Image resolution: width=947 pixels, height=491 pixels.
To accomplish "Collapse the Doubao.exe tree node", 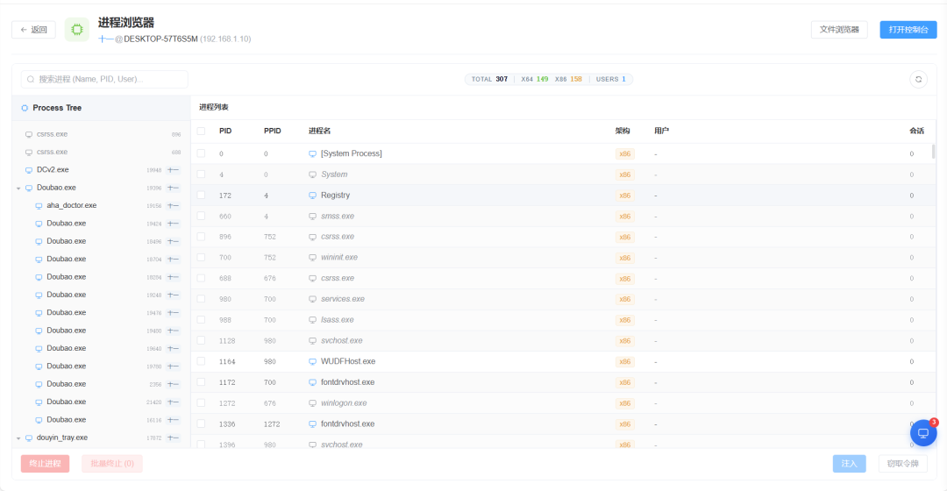I will pyautogui.click(x=18, y=189).
